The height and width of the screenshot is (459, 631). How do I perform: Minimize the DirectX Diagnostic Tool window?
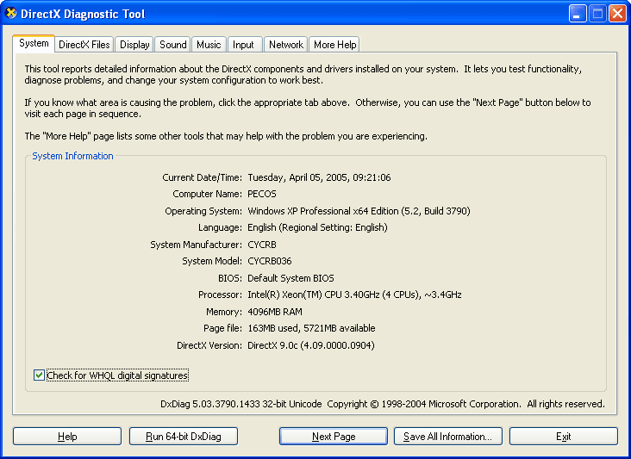(x=578, y=14)
